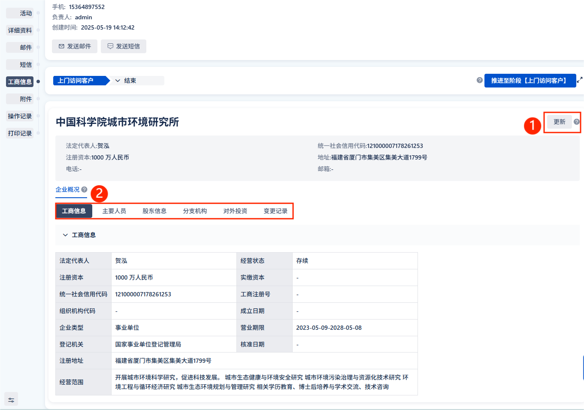Click table cell 2023-05-09-2028-05-08
584x410 pixels.
355,328
